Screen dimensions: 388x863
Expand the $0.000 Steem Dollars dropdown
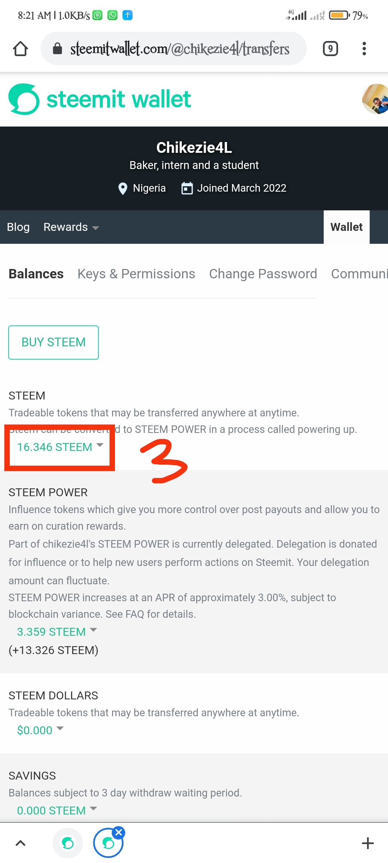pos(40,730)
